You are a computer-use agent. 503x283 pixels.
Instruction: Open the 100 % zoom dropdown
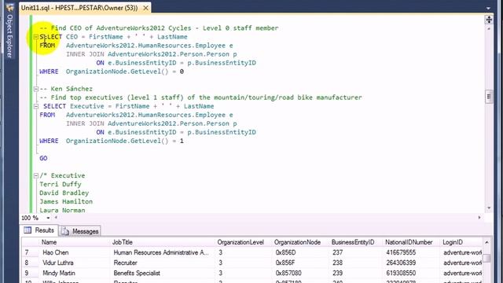click(x=48, y=218)
